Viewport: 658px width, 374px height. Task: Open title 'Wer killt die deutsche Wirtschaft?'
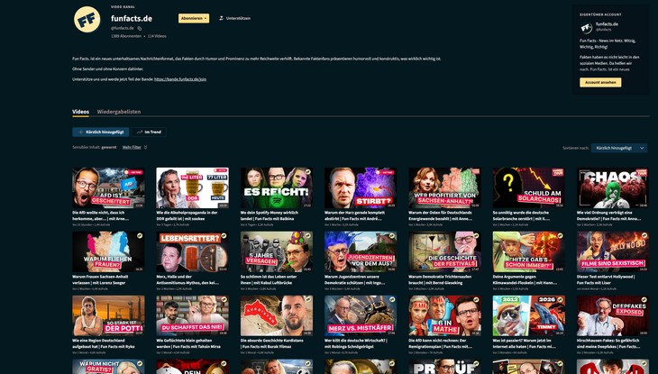(x=356, y=343)
